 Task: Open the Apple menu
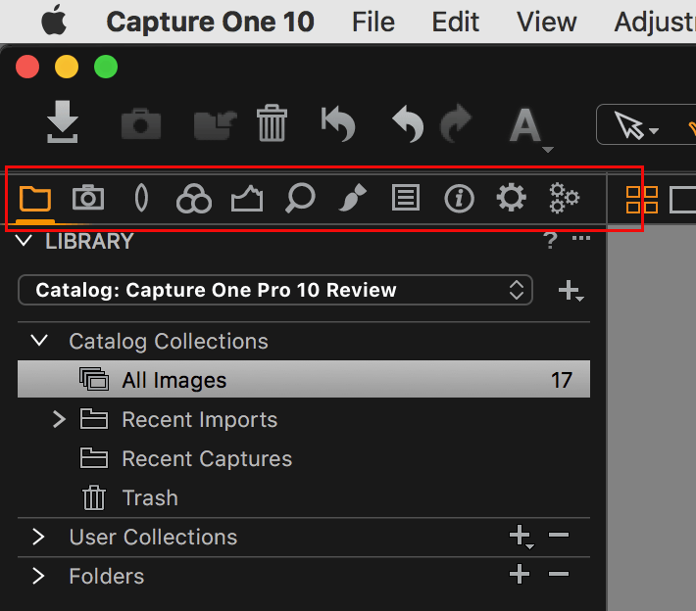click(x=54, y=21)
